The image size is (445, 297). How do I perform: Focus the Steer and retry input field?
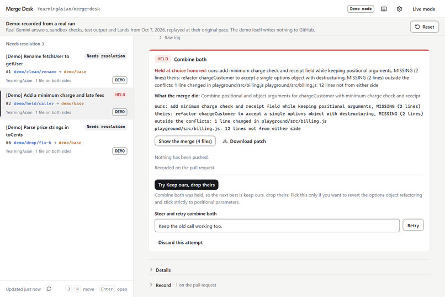click(x=277, y=226)
